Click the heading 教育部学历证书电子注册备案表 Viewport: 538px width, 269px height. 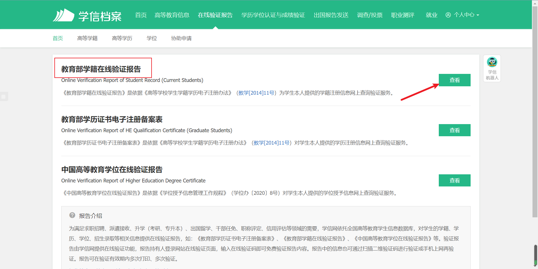pos(112,119)
